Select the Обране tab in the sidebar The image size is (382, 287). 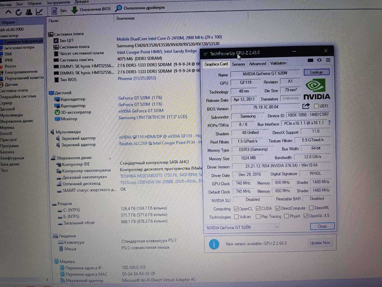pos(8,22)
